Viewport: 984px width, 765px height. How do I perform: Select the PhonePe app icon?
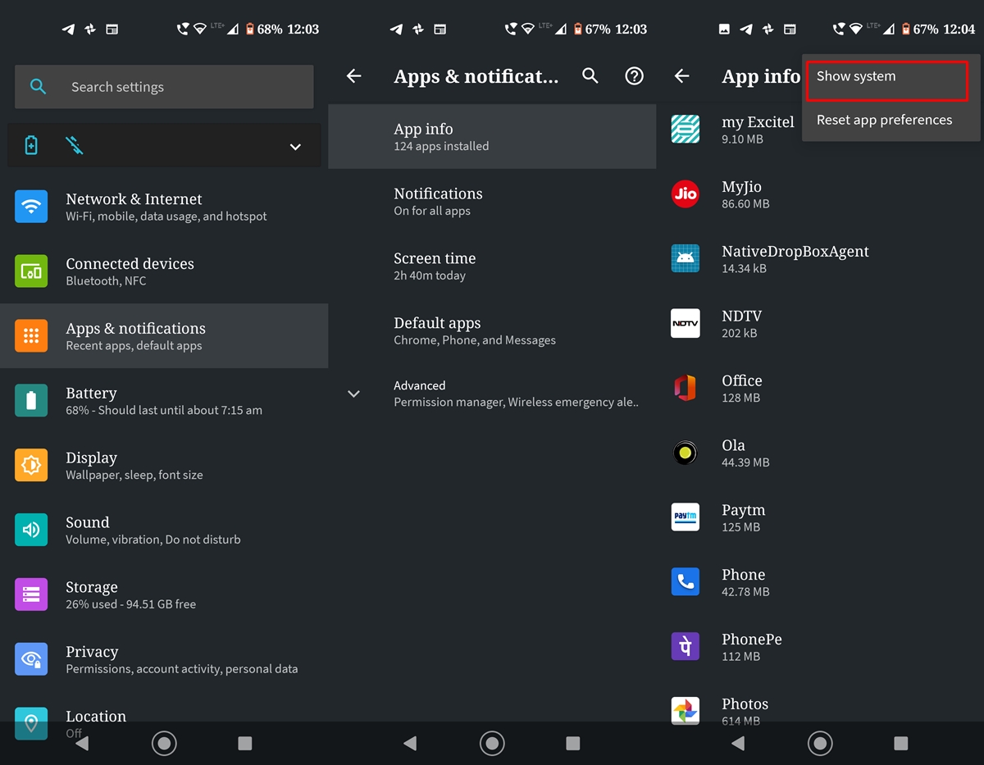coord(685,647)
